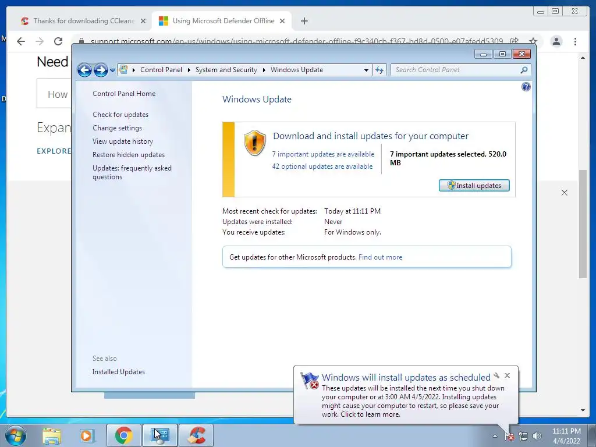This screenshot has height=447, width=596.
Task: Open the notification balloon options wrench
Action: pyautogui.click(x=496, y=375)
